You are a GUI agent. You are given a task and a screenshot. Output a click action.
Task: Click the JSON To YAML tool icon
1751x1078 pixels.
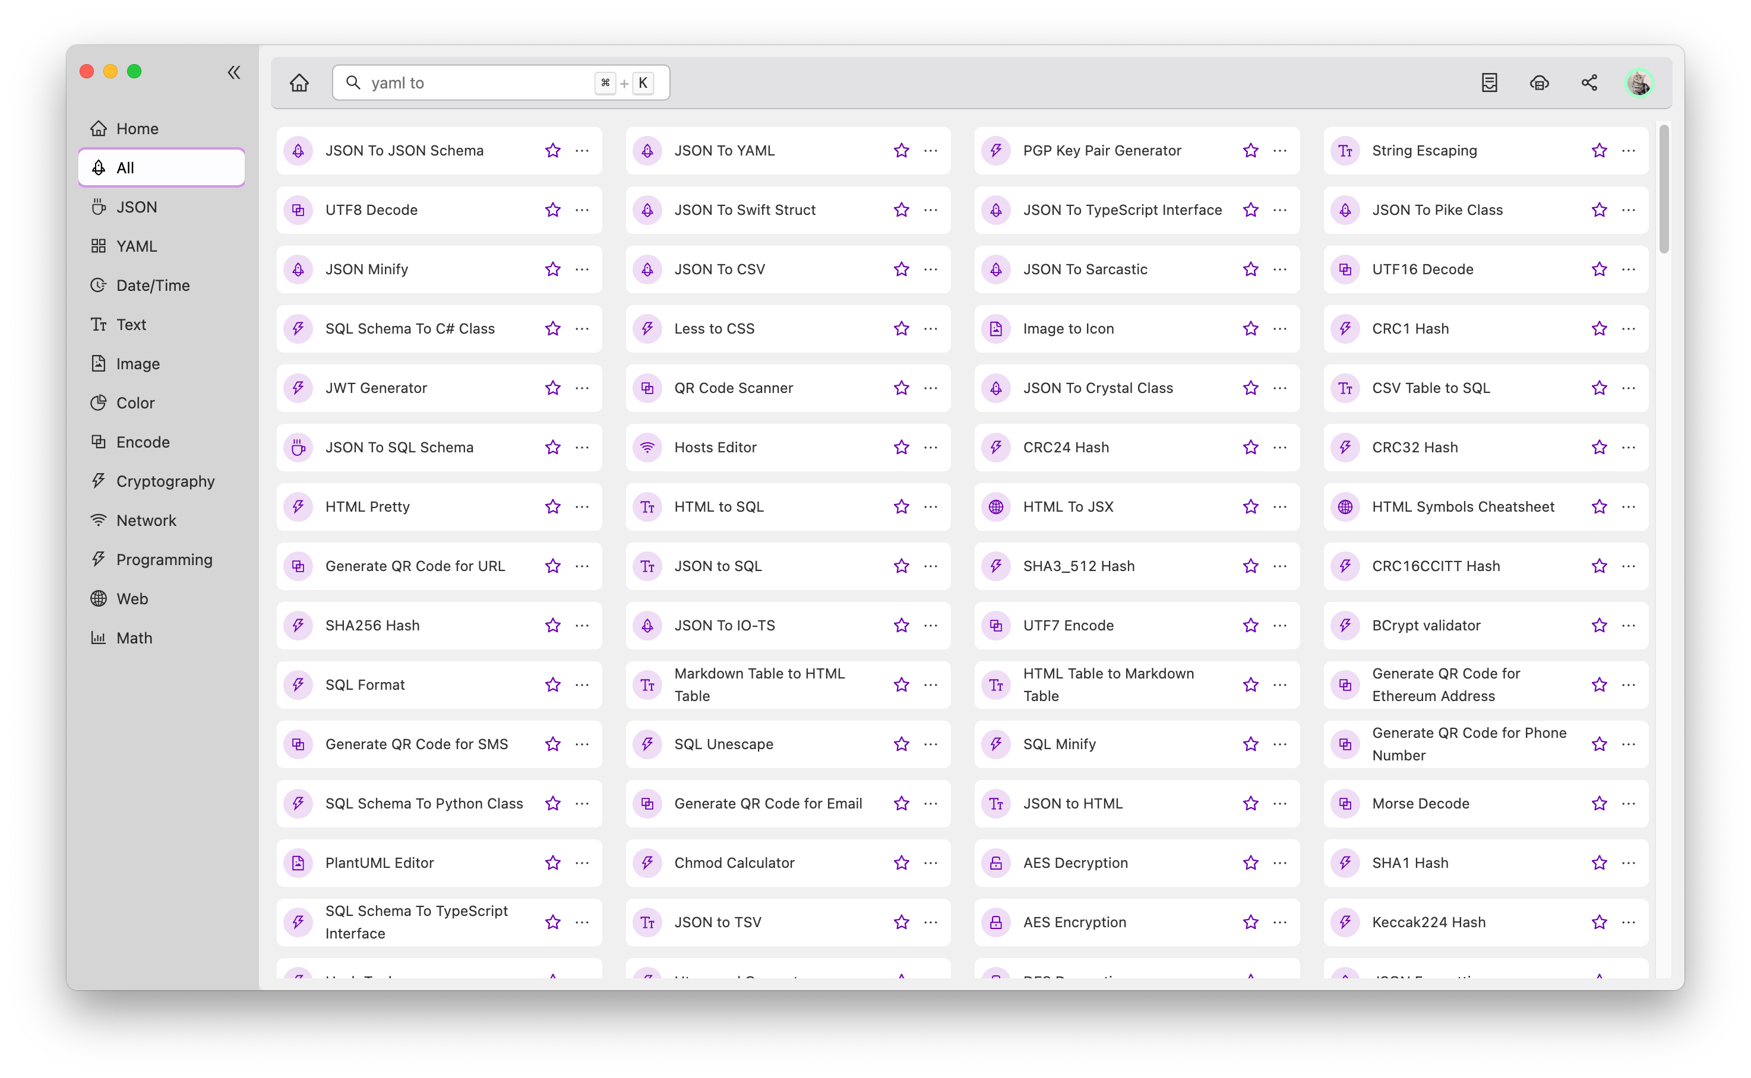tap(647, 150)
